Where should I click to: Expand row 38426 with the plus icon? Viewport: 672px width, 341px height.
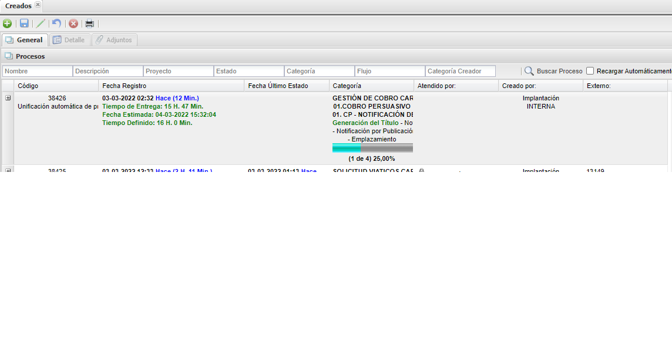[8, 98]
